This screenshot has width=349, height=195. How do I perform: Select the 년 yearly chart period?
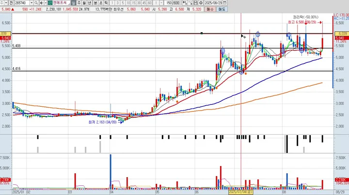pyautogui.click(x=90, y=3)
